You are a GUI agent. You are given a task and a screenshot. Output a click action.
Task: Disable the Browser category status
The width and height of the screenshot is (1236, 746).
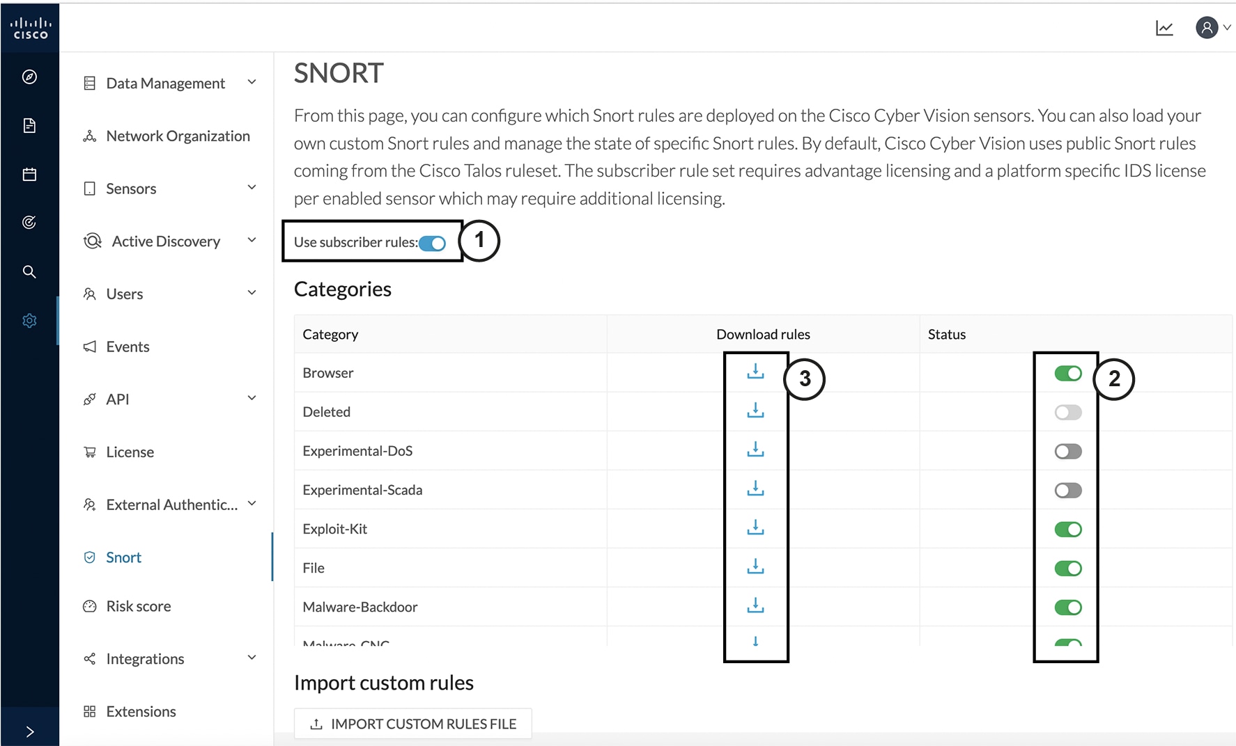[x=1067, y=374]
